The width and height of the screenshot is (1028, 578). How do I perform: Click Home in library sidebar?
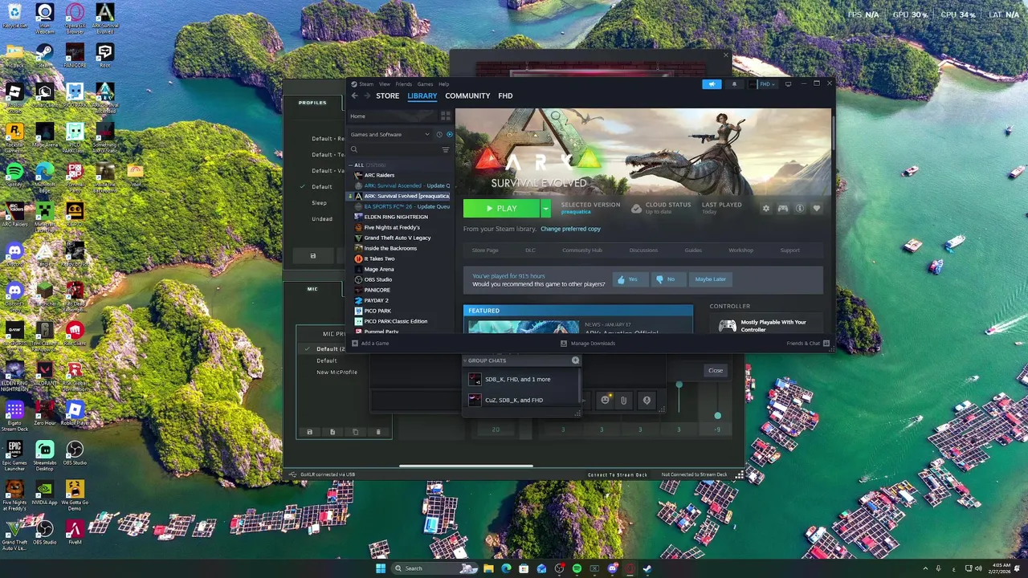393,116
